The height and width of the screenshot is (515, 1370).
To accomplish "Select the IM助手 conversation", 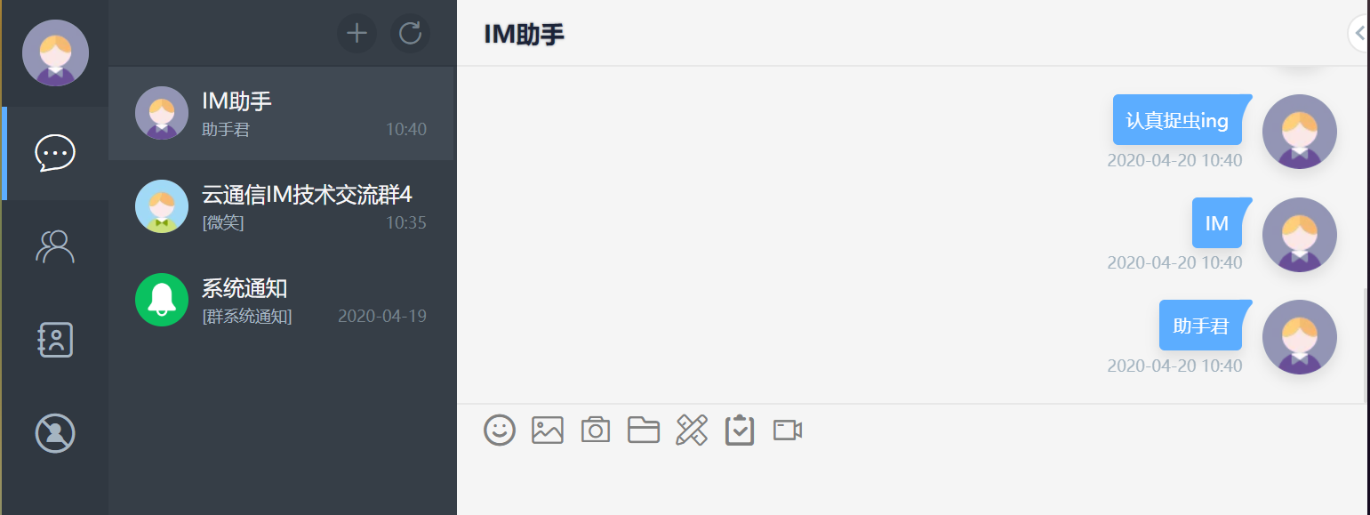I will click(x=282, y=113).
